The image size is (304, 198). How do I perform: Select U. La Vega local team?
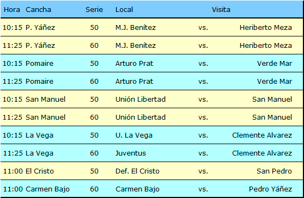pyautogui.click(x=134, y=135)
